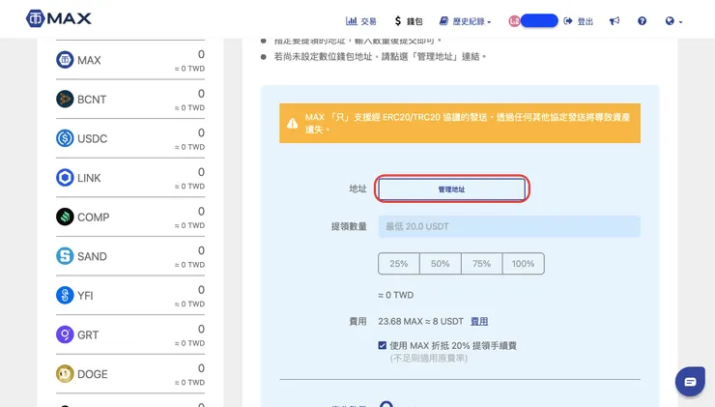The image size is (715, 407).
Task: Choose the 50% amount button
Action: pyautogui.click(x=440, y=264)
